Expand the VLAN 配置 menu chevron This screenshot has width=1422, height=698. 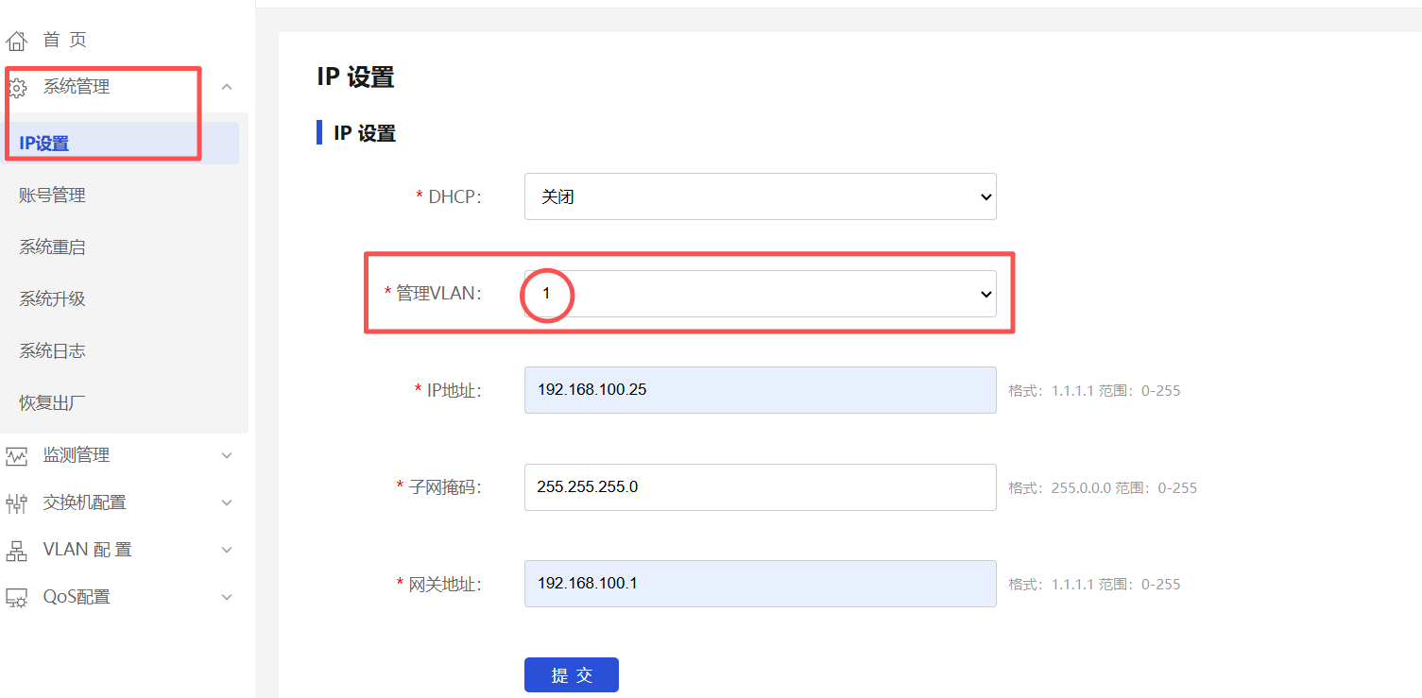click(x=227, y=550)
